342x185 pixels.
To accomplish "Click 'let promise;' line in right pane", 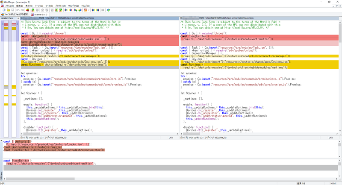I will pos(189,73).
